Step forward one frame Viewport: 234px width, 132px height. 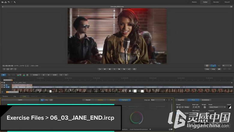(124, 69)
